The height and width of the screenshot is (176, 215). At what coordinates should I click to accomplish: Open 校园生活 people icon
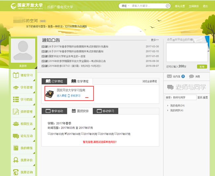pos(16,124)
